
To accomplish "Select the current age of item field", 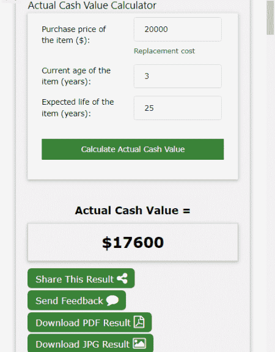I will tap(178, 76).
